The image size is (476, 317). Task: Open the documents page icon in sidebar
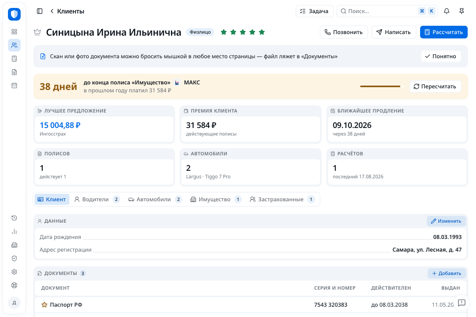pos(14,72)
